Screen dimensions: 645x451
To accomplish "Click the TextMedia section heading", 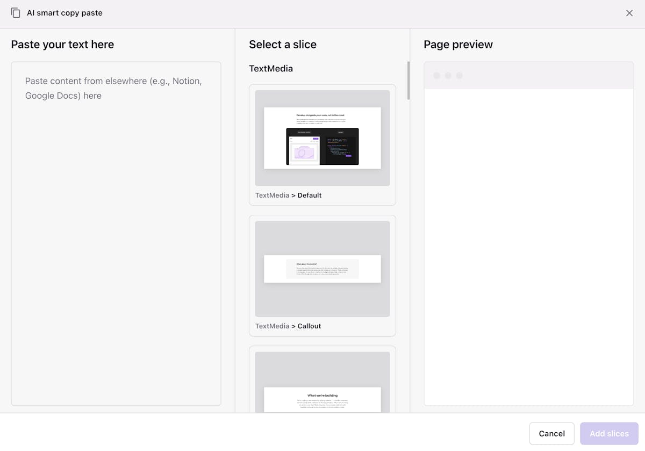I will click(271, 68).
